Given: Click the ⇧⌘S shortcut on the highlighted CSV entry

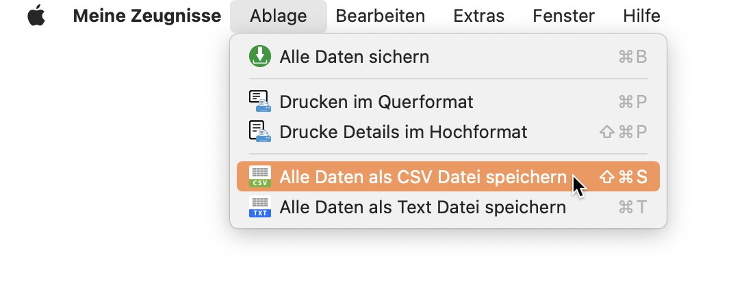Looking at the screenshot, I should pyautogui.click(x=624, y=176).
